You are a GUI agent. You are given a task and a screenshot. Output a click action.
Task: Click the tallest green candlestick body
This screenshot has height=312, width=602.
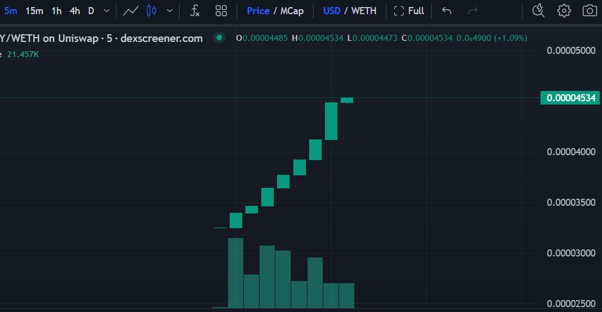(331, 121)
